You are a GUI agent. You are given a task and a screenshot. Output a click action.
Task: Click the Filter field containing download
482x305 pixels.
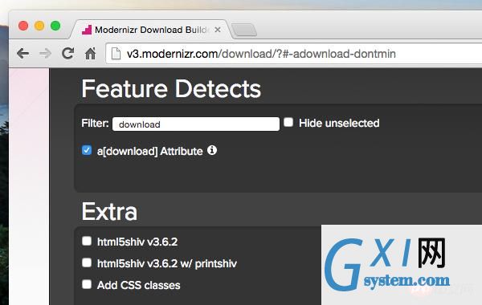point(196,124)
